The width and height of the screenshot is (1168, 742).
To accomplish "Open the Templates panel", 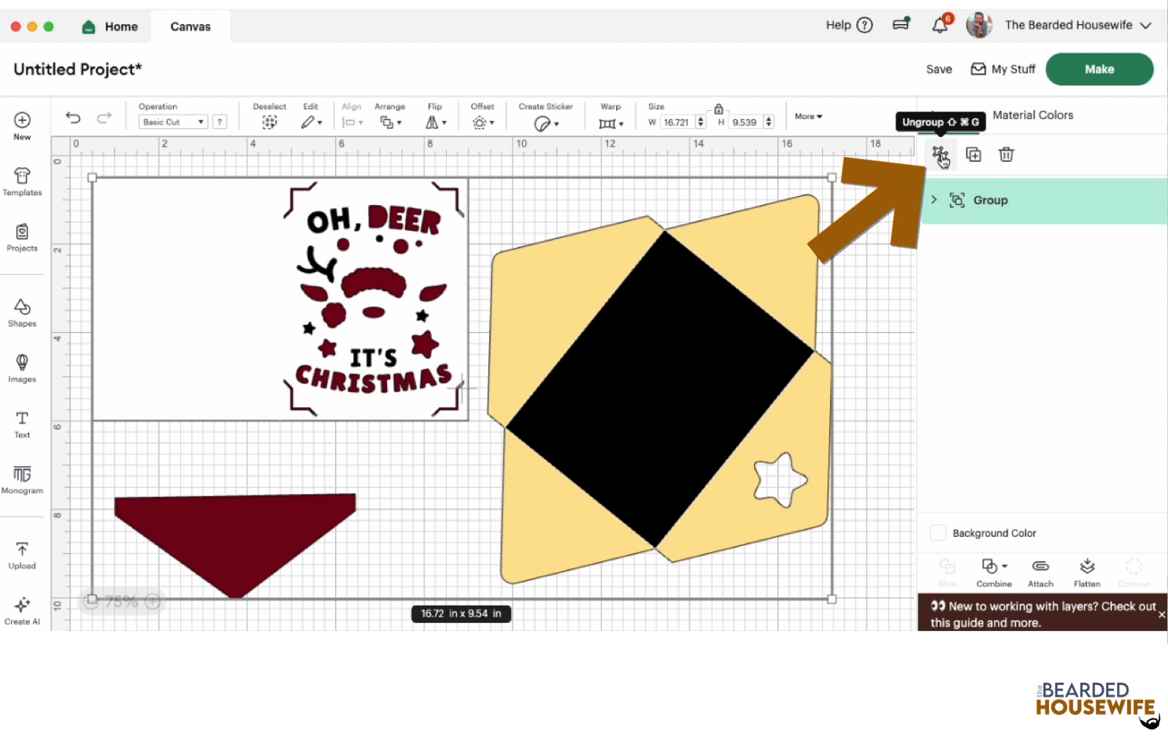I will 22,182.
